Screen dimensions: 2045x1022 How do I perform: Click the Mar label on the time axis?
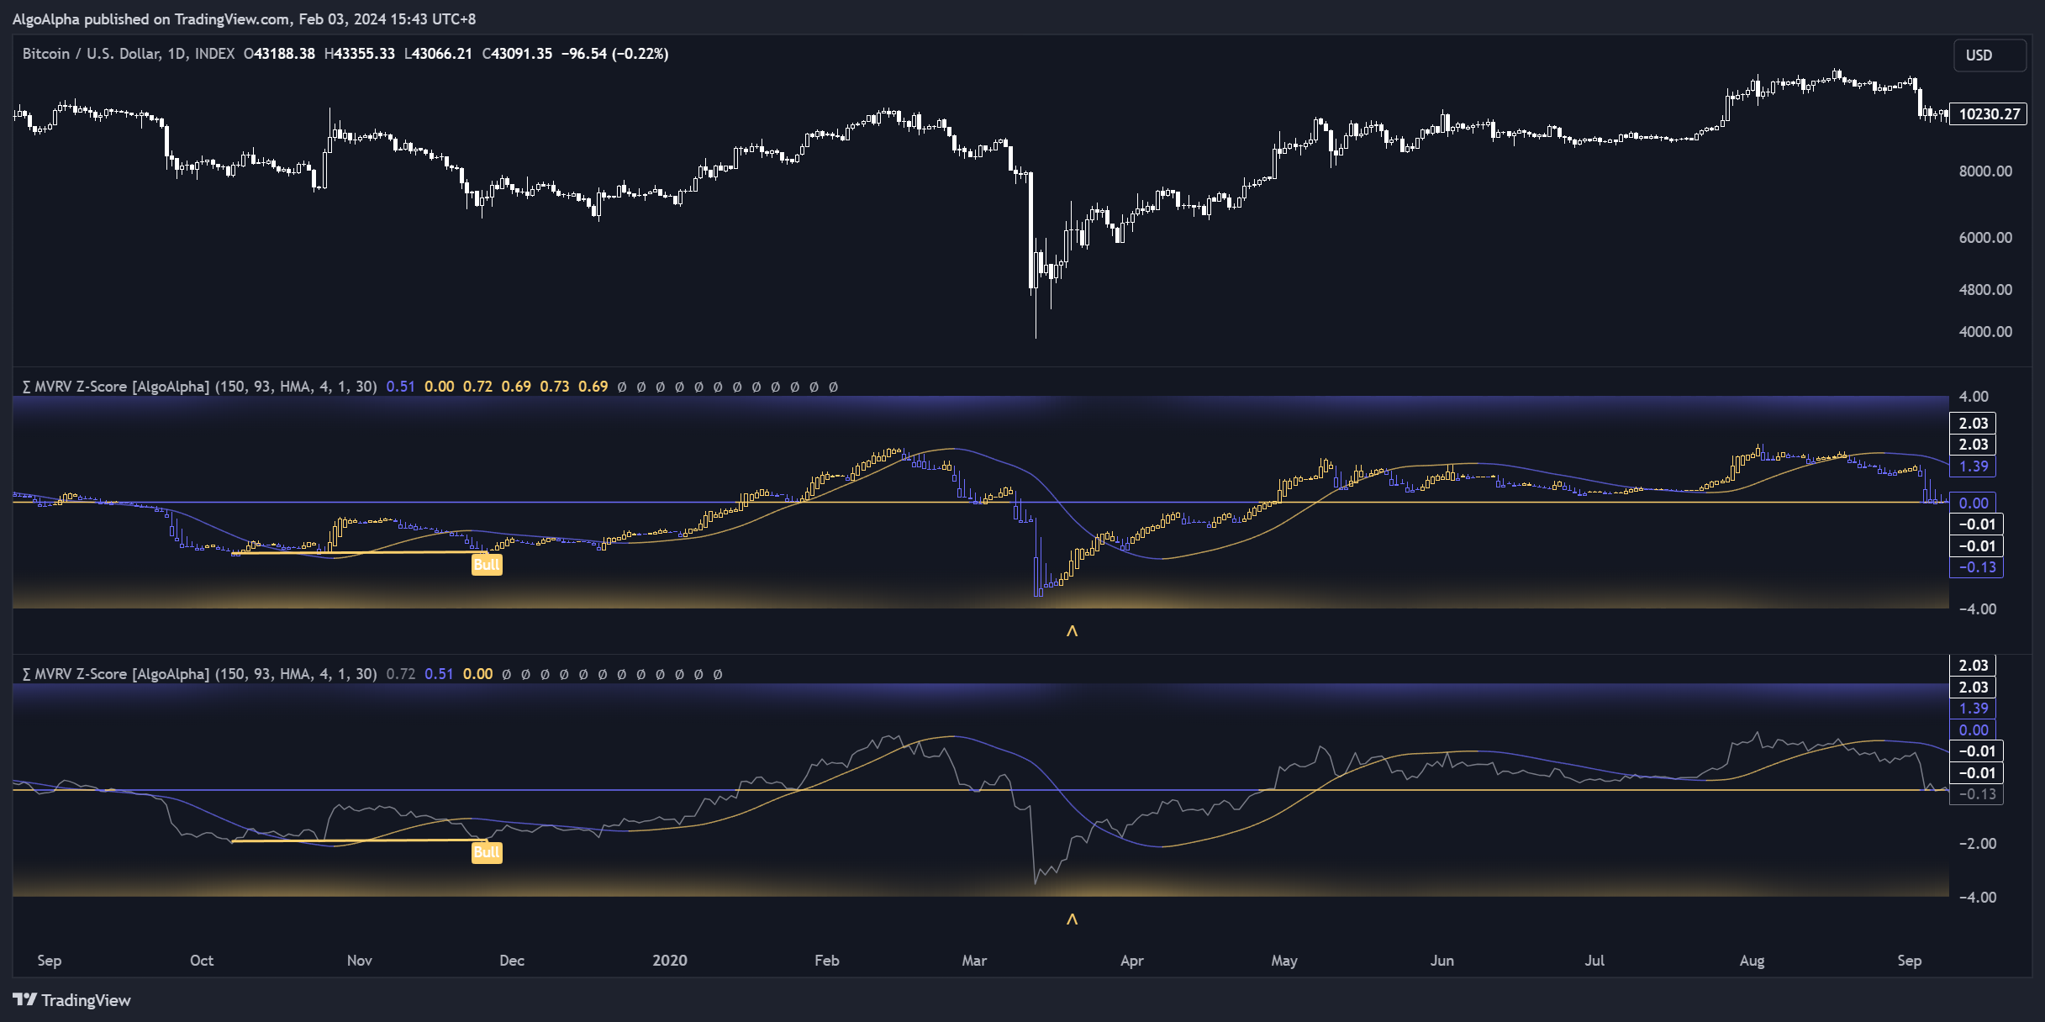[x=975, y=961]
